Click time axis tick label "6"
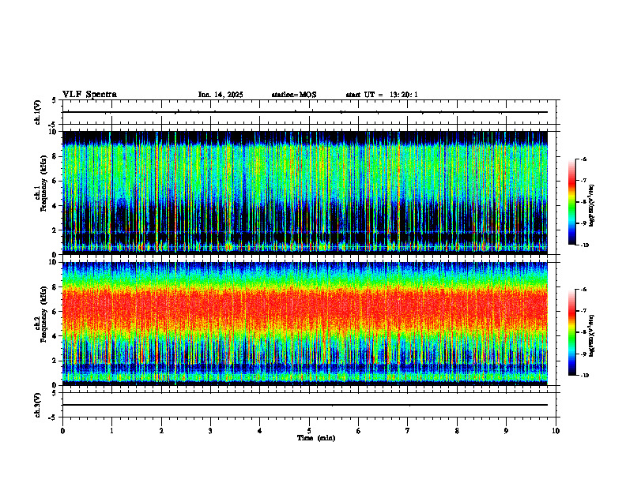The image size is (626, 483). tap(359, 431)
